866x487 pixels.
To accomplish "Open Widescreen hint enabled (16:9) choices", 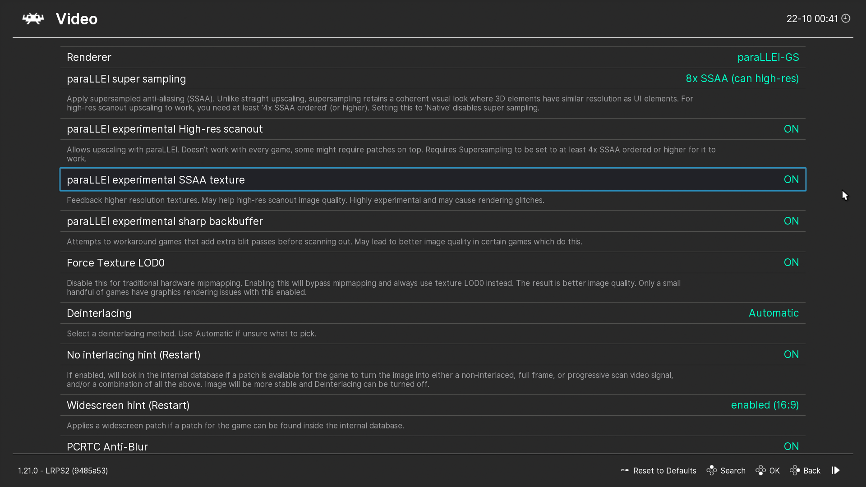I will (x=765, y=405).
